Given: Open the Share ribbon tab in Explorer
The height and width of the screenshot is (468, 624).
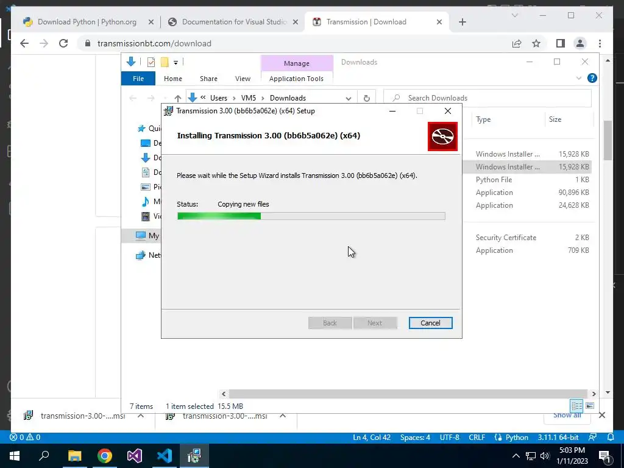Looking at the screenshot, I should pos(208,79).
